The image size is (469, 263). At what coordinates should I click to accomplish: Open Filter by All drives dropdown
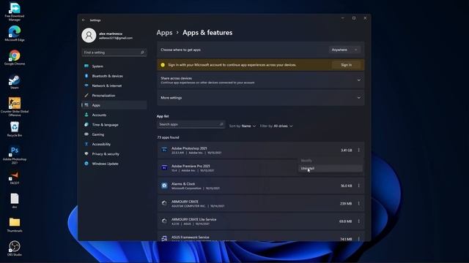click(x=276, y=126)
